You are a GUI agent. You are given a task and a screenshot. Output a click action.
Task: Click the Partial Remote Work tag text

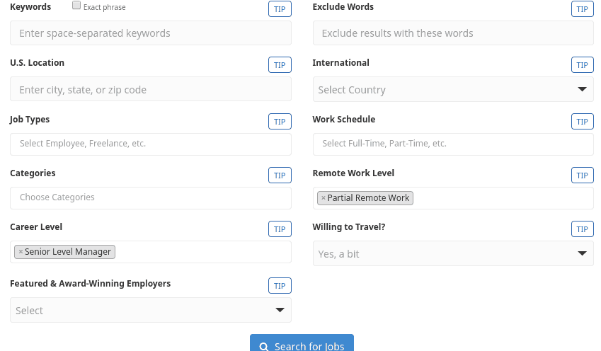pos(368,198)
